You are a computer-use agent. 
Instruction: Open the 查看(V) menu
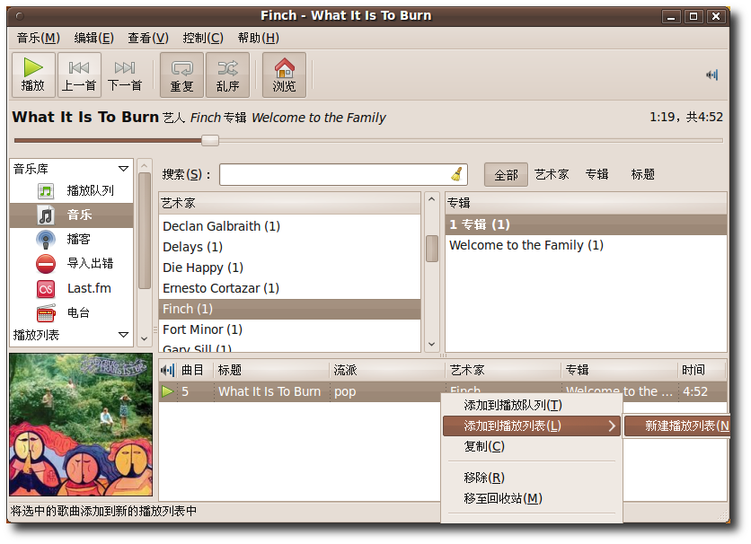click(x=148, y=38)
